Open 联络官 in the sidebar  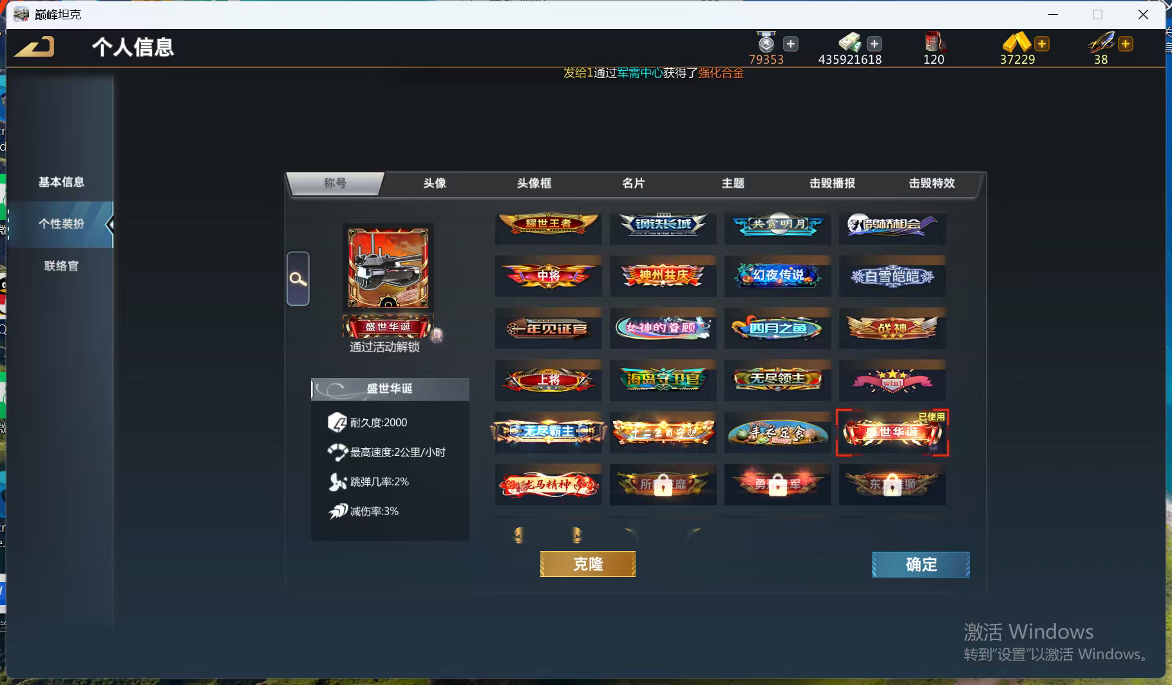[x=61, y=266]
